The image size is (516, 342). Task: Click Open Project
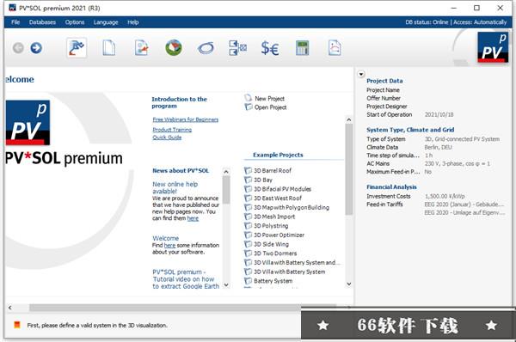(x=270, y=107)
